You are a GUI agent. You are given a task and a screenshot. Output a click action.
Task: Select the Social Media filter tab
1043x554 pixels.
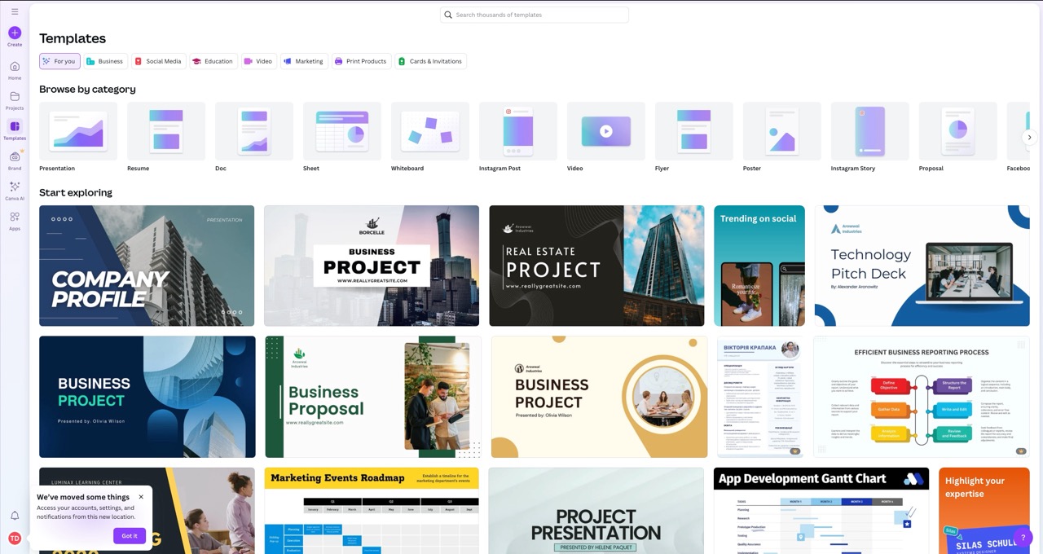[158, 61]
